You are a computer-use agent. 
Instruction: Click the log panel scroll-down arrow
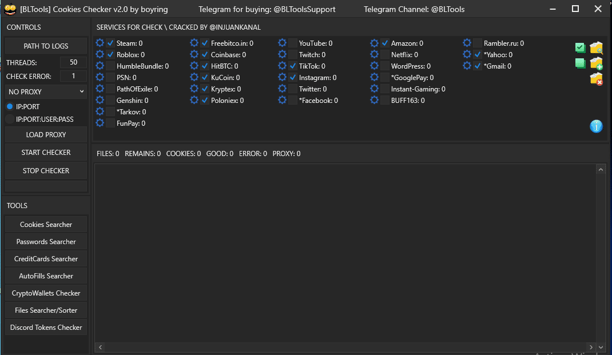(x=601, y=347)
